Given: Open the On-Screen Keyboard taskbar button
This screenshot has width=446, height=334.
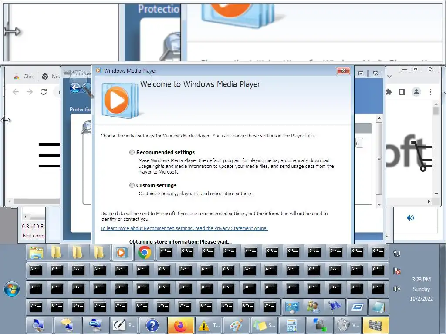Looking at the screenshot, I should pos(95,325).
